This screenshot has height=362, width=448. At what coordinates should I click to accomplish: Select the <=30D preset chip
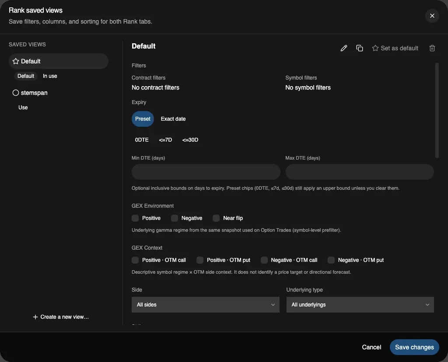click(x=190, y=139)
